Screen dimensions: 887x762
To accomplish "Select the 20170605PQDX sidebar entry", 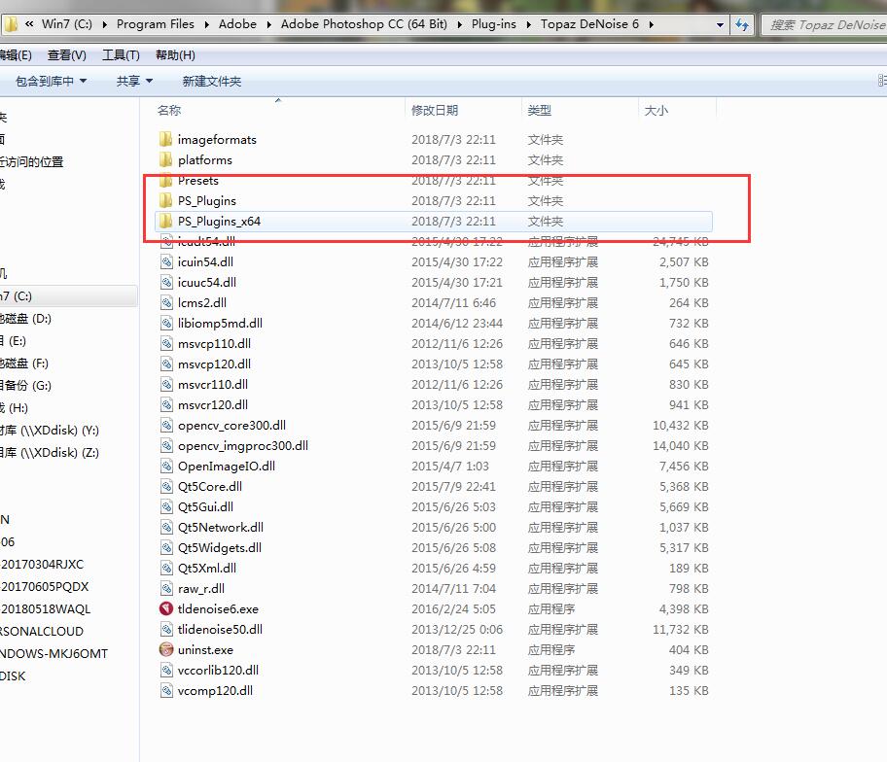I will [x=45, y=586].
